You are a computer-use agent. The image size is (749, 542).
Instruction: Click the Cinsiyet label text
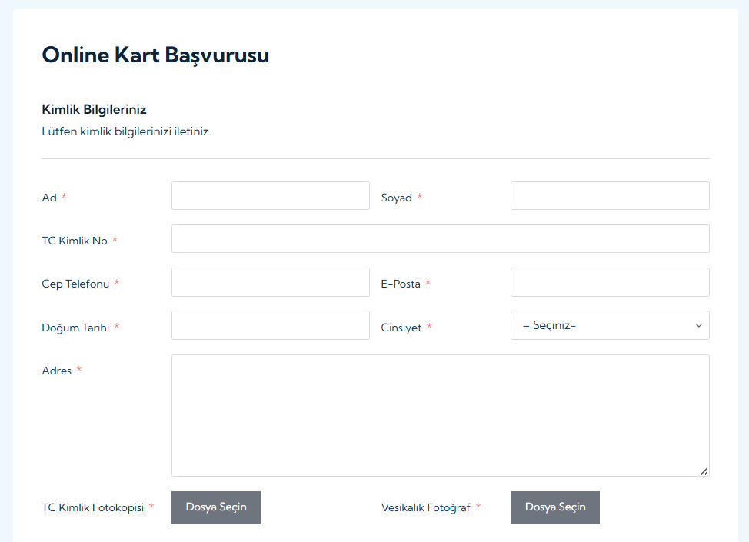[401, 328]
